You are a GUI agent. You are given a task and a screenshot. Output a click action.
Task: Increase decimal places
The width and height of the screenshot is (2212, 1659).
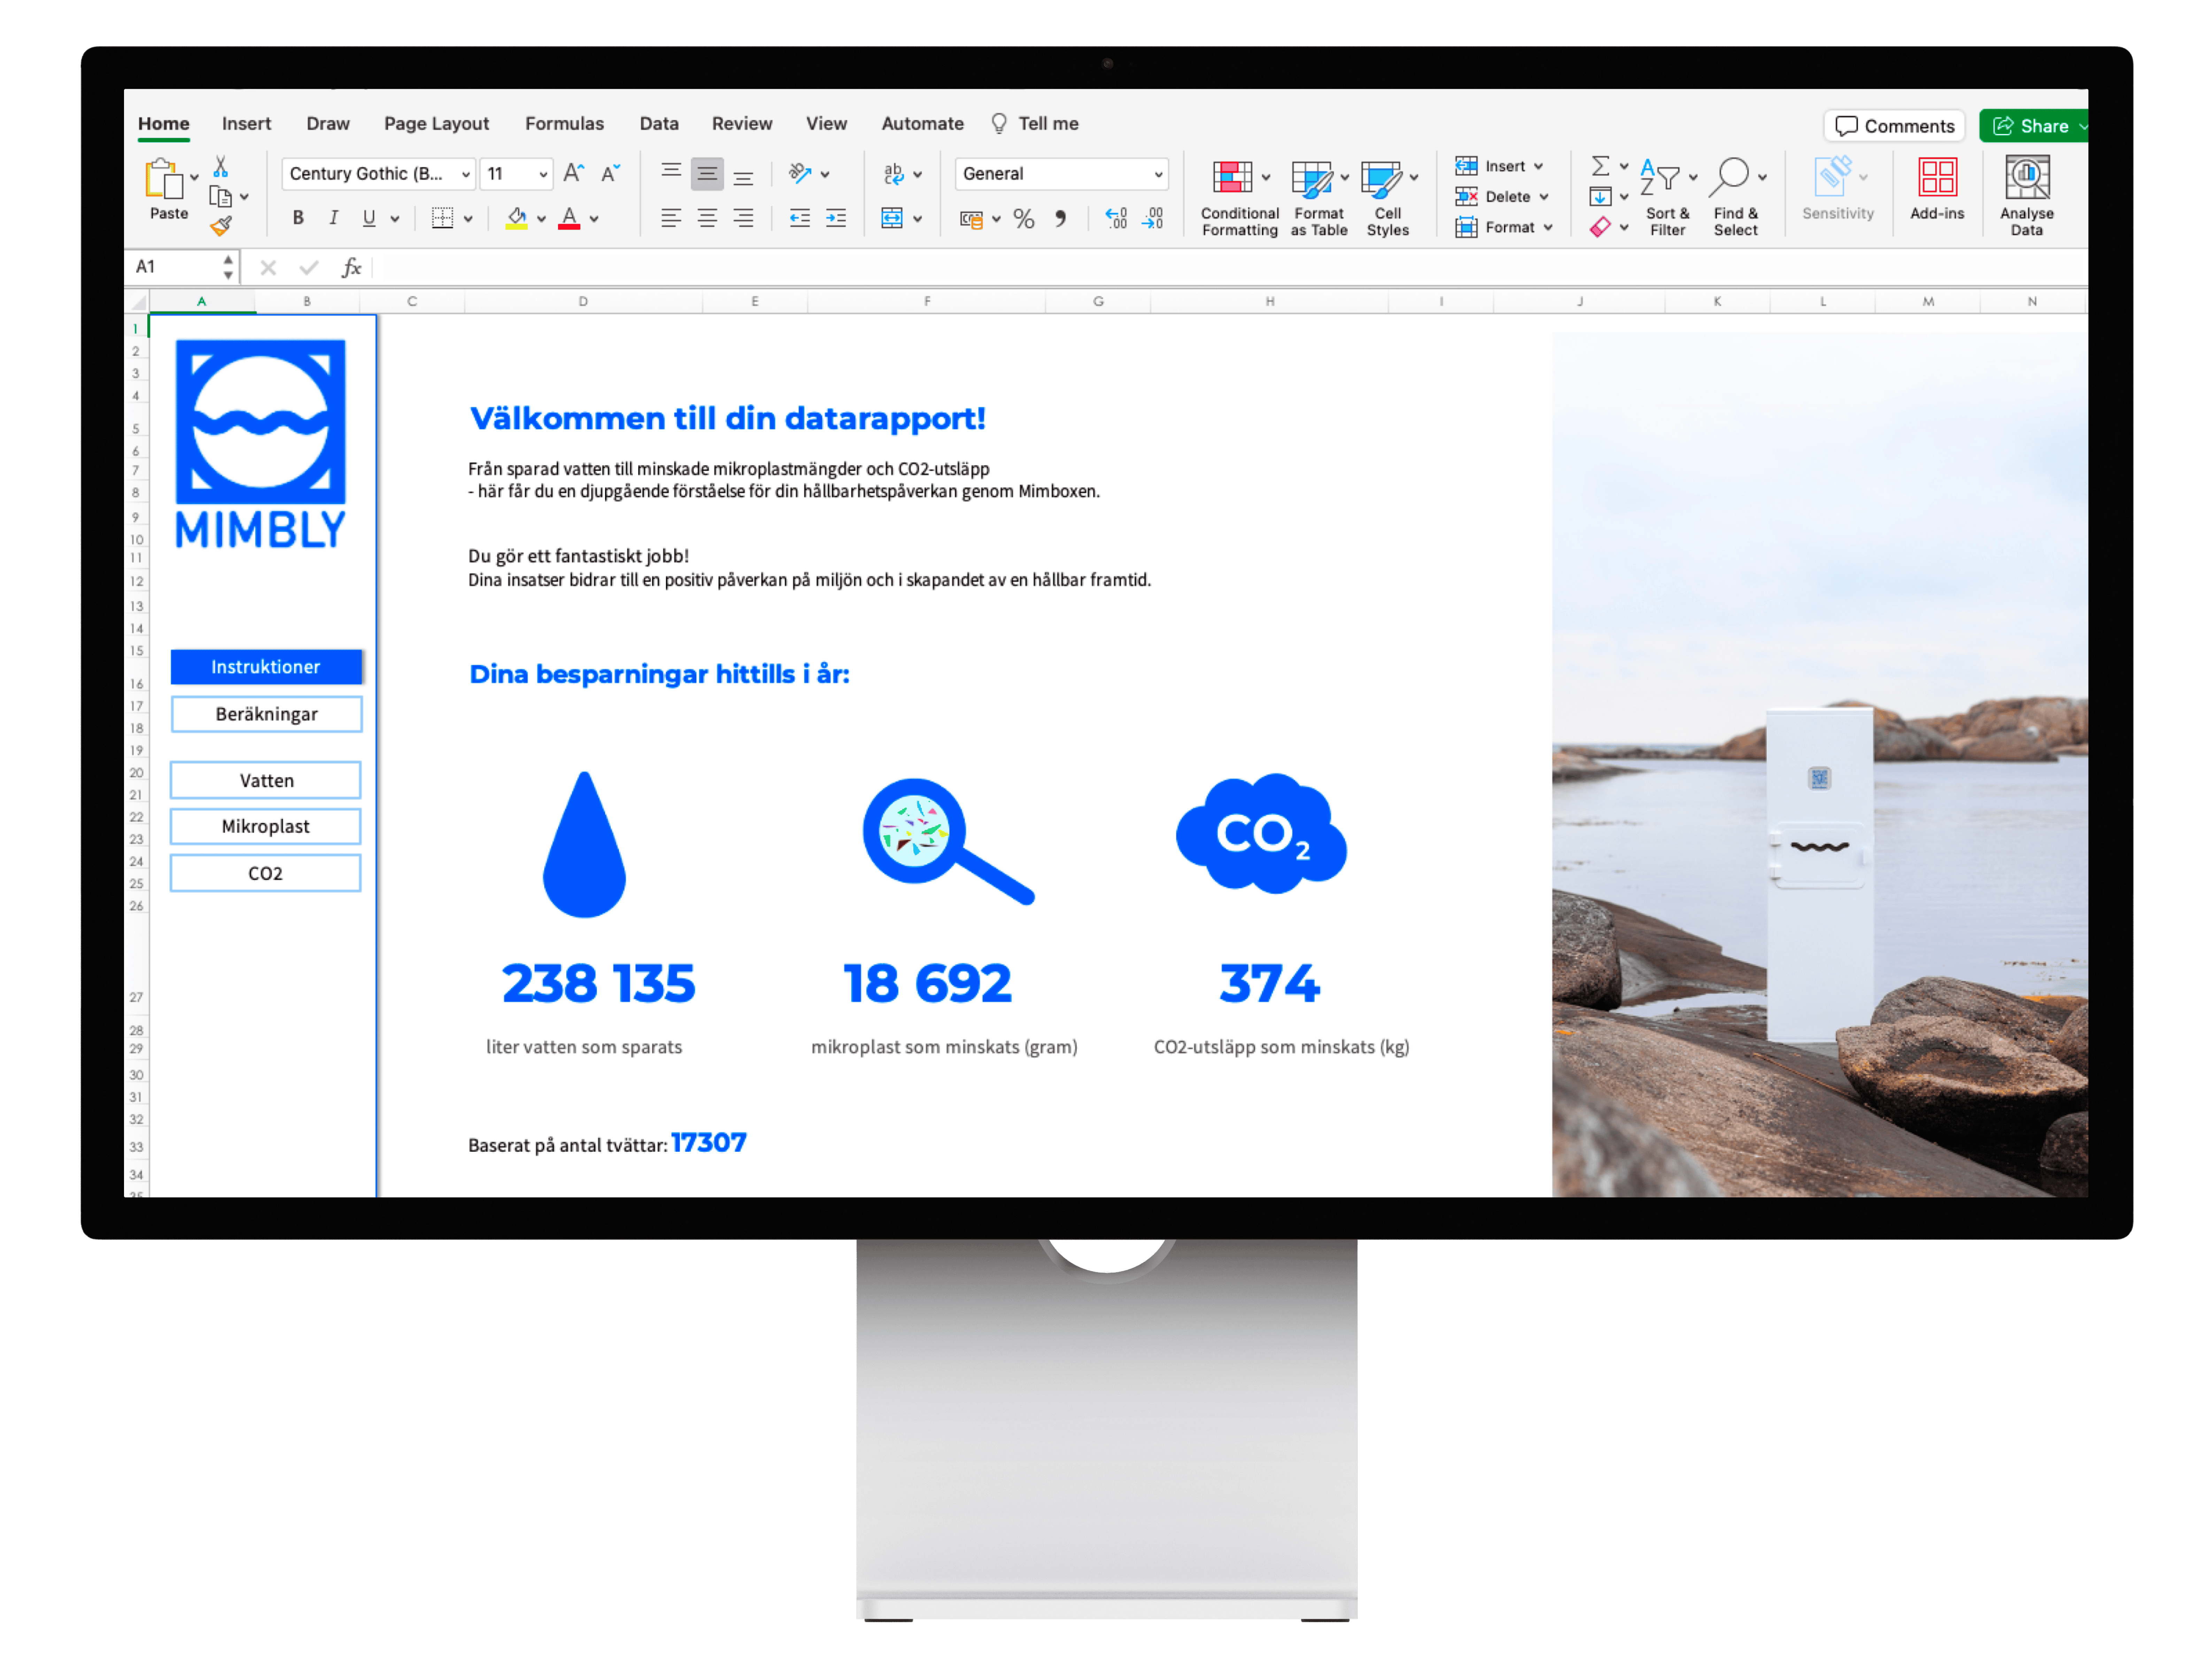pyautogui.click(x=1116, y=218)
